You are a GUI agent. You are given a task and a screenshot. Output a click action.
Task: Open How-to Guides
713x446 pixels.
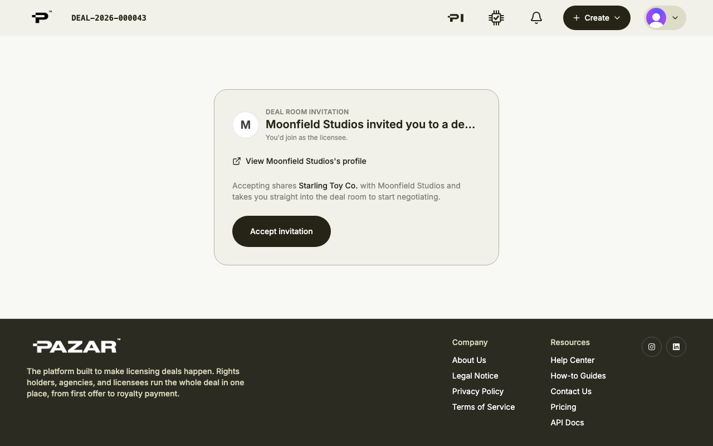(578, 376)
